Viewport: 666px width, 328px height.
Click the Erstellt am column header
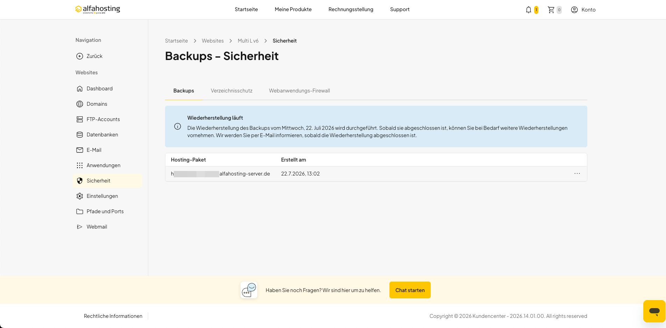(293, 160)
